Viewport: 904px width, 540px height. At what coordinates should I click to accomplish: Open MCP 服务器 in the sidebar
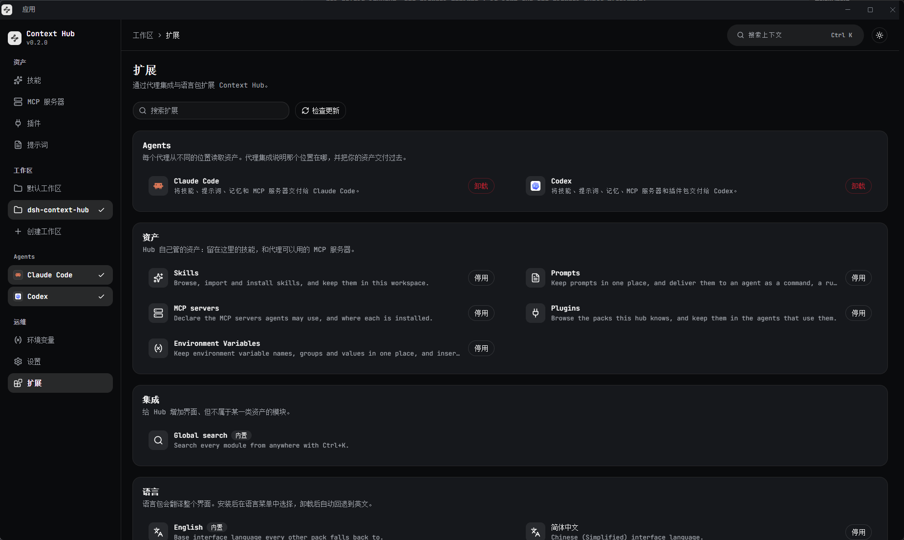tap(60, 102)
